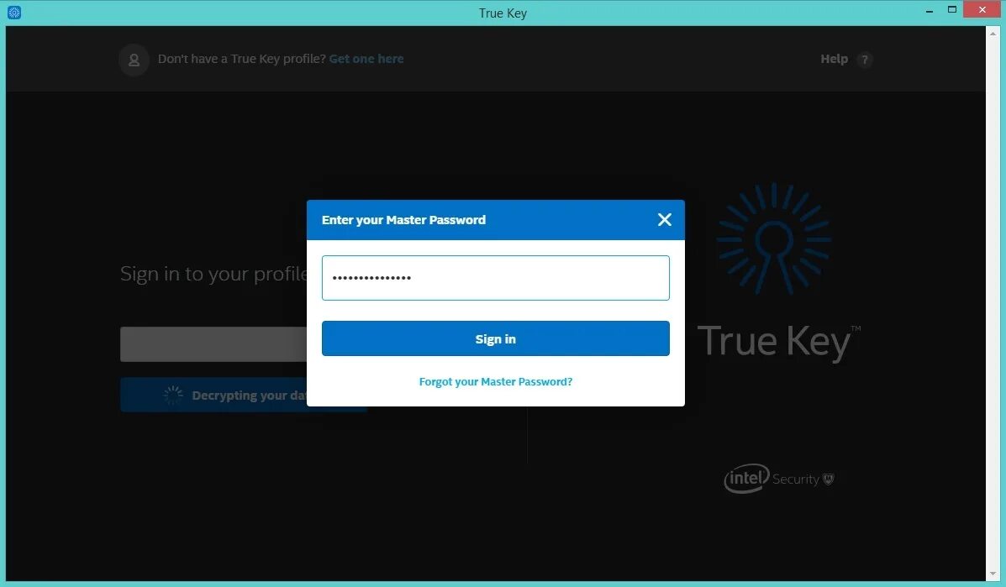Click the email field behind the dialog
Screen dimensions: 1006x587
[x=213, y=344]
